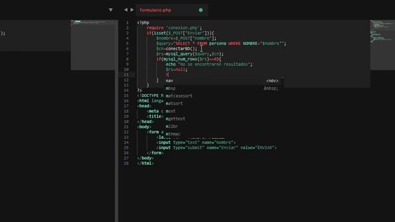Choose 'nbsp' autocomplete suggestion
Screen dimensions: 395x222
[x=223, y=88]
